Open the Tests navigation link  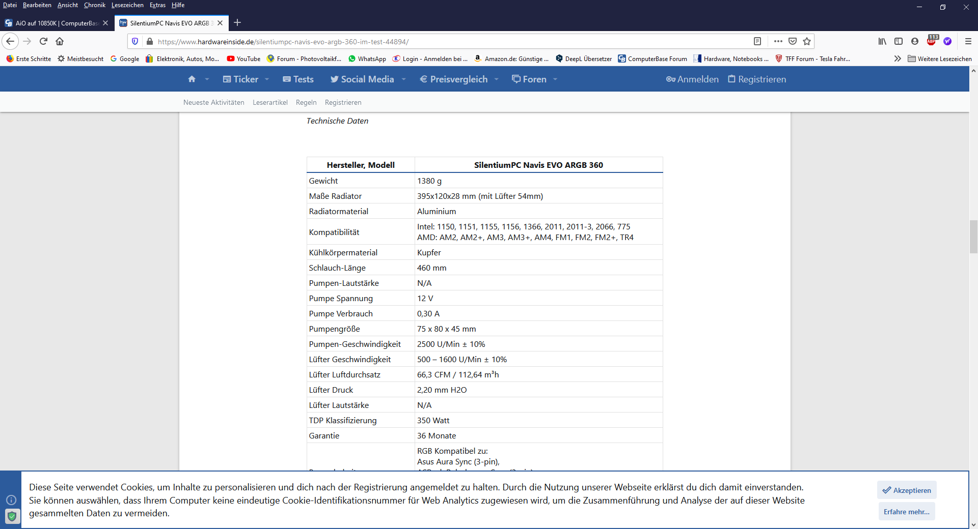[298, 79]
